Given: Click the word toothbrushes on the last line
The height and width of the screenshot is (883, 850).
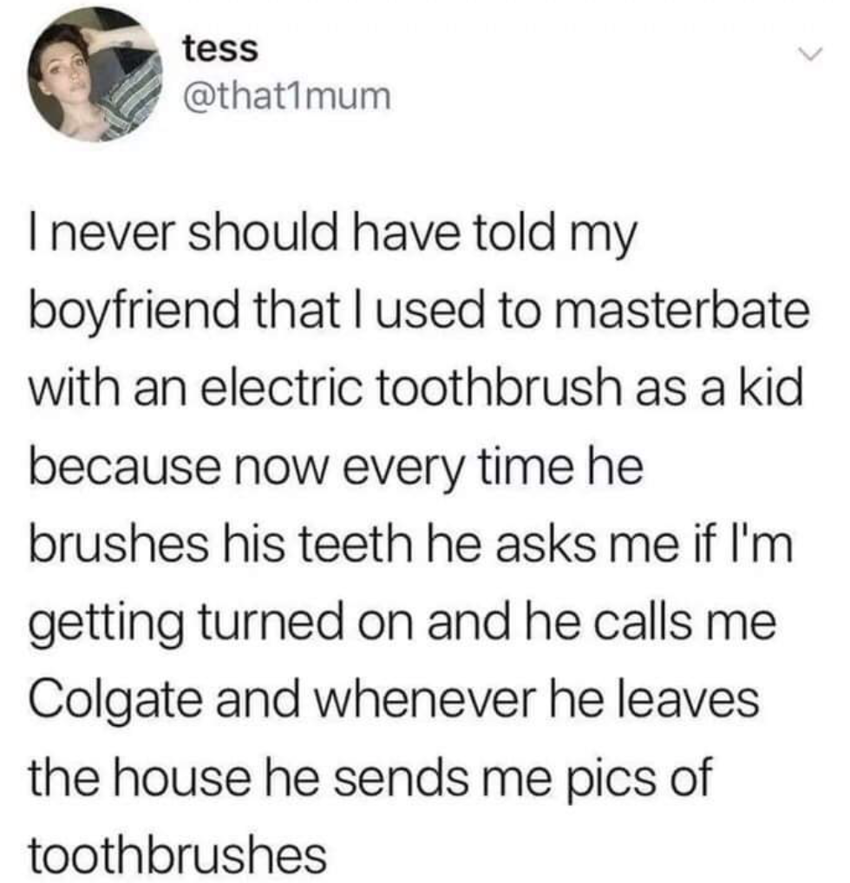Looking at the screenshot, I should tap(181, 855).
